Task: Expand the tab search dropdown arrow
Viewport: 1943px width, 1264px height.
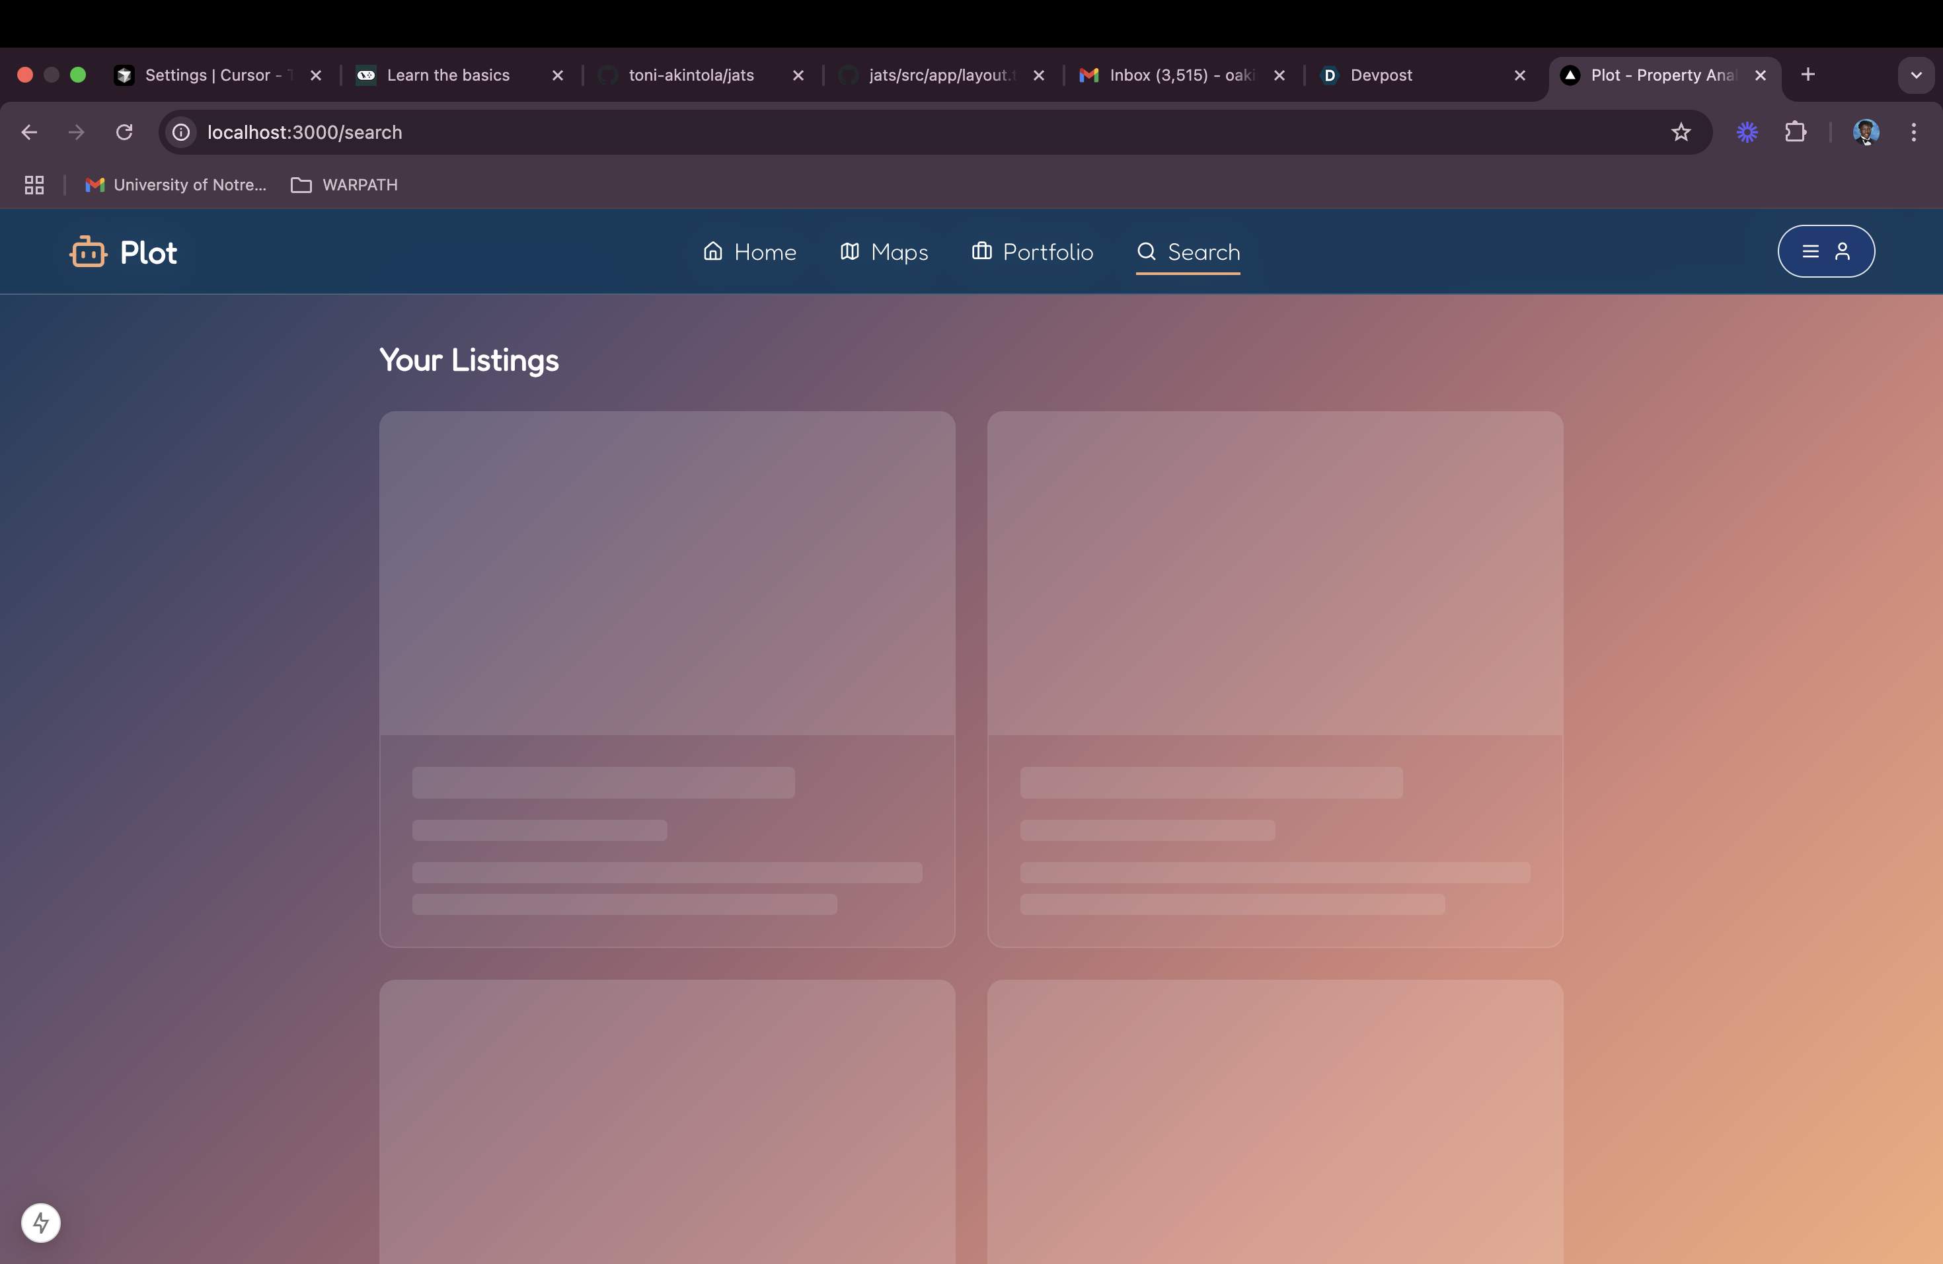Action: coord(1915,75)
